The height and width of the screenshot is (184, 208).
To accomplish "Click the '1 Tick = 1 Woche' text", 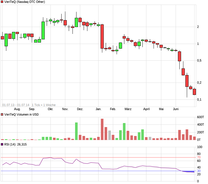I will tap(44, 105).
